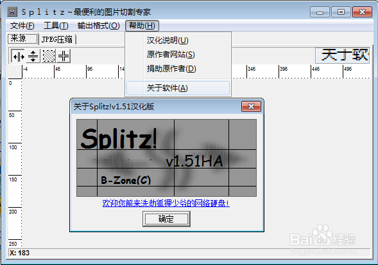The width and height of the screenshot is (378, 265).
Task: Select the horizontal split tool icon
Action: (33, 56)
